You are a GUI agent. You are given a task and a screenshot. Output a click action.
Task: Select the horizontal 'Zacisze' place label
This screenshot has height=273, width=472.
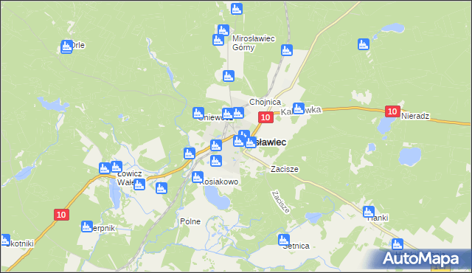[285, 169]
